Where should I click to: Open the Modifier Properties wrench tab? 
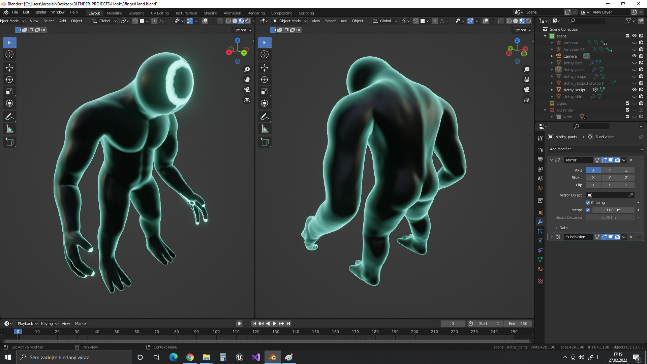[540, 222]
